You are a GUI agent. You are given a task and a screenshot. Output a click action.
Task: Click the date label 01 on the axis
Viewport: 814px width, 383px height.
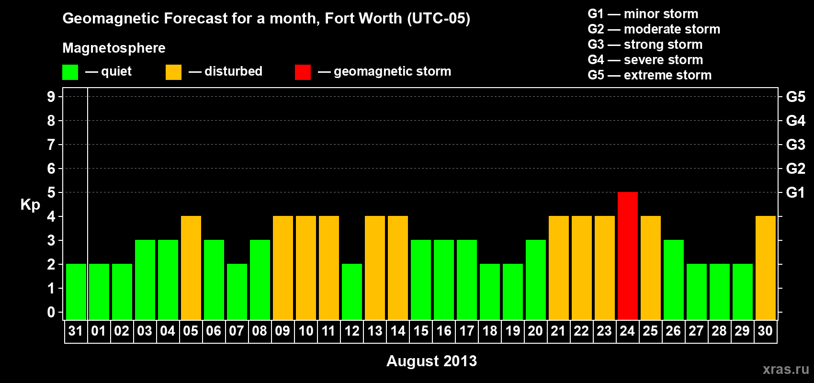pyautogui.click(x=99, y=331)
